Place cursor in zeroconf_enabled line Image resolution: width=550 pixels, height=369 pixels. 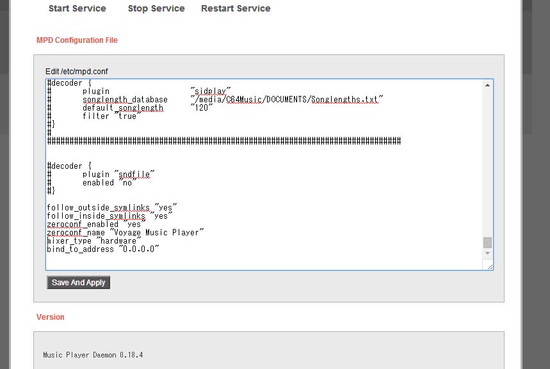[93, 224]
